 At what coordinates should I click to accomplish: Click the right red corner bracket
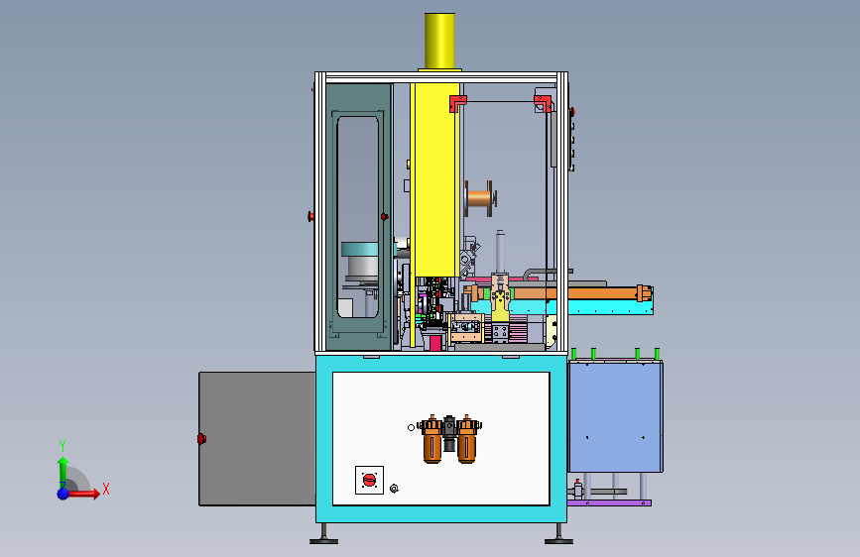pos(543,102)
